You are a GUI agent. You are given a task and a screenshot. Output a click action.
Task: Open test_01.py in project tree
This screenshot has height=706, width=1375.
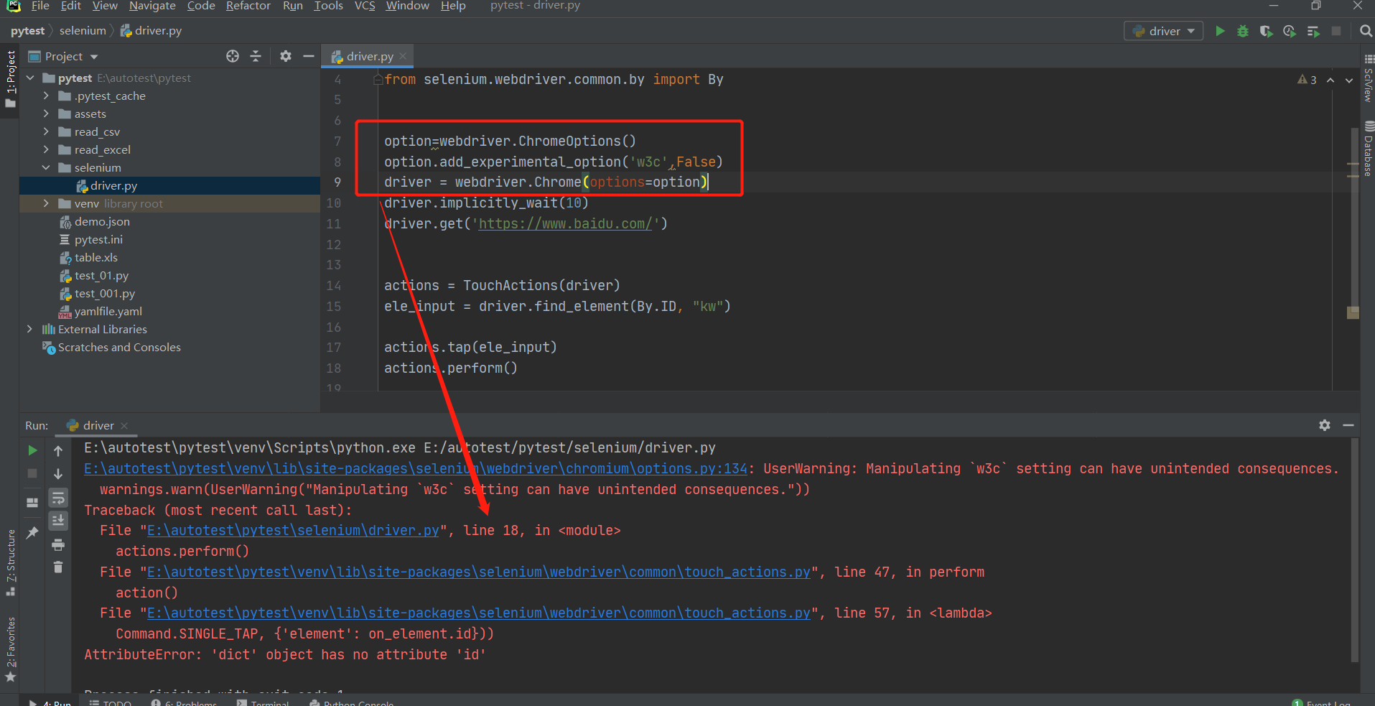click(x=101, y=275)
